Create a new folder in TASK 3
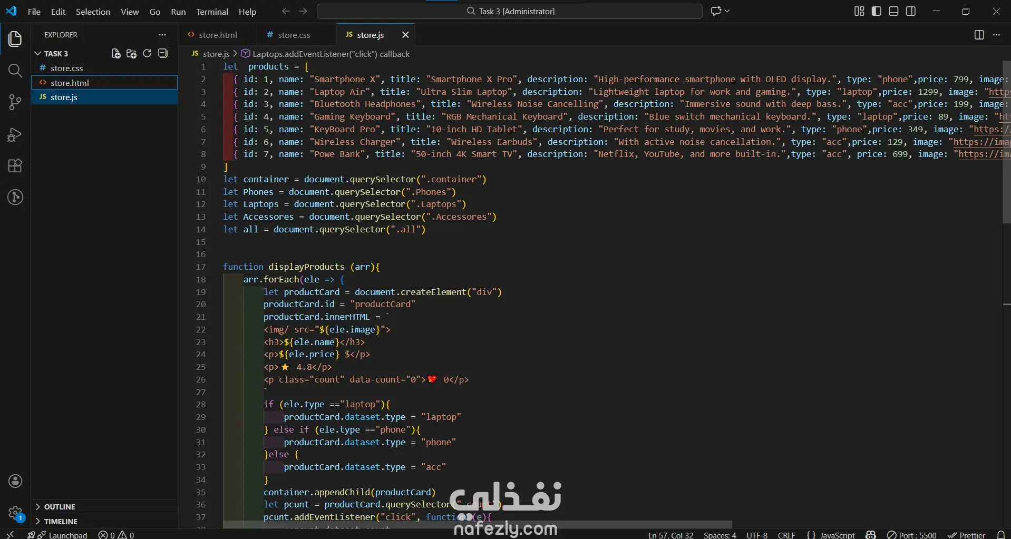Screen dimensions: 1011x539 (131, 53)
